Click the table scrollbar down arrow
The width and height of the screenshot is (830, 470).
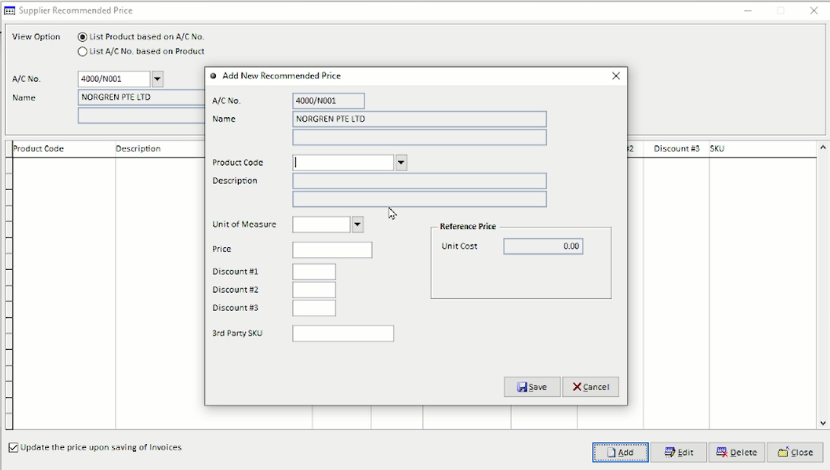823,423
